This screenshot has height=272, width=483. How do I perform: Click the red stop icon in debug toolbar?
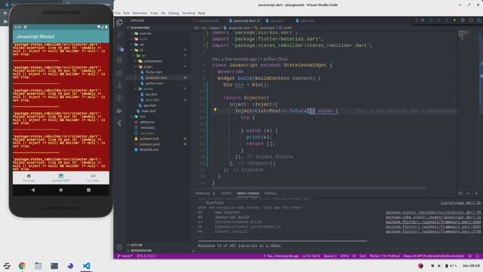click(471, 20)
